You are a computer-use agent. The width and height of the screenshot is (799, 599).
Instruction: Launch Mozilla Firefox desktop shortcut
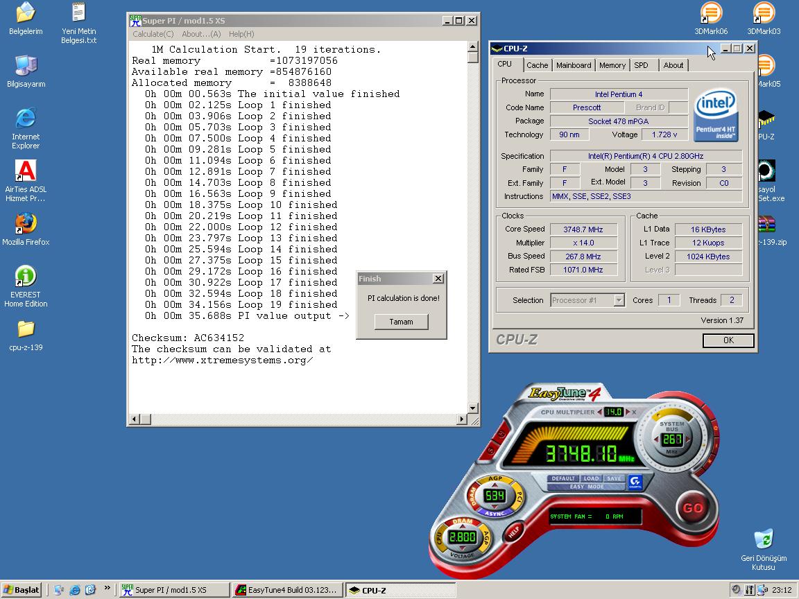pyautogui.click(x=26, y=229)
